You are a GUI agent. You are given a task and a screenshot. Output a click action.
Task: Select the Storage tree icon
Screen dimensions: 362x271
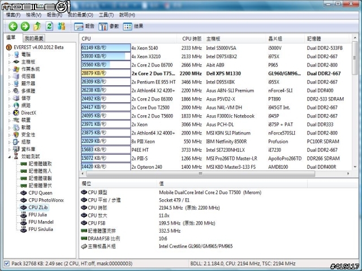16,98
